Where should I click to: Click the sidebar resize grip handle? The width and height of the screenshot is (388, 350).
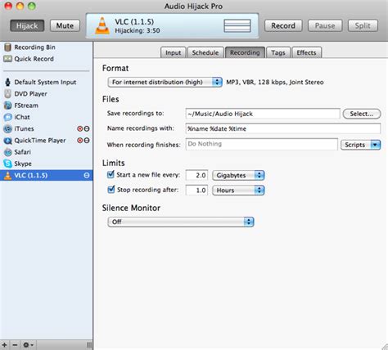pyautogui.click(x=89, y=345)
